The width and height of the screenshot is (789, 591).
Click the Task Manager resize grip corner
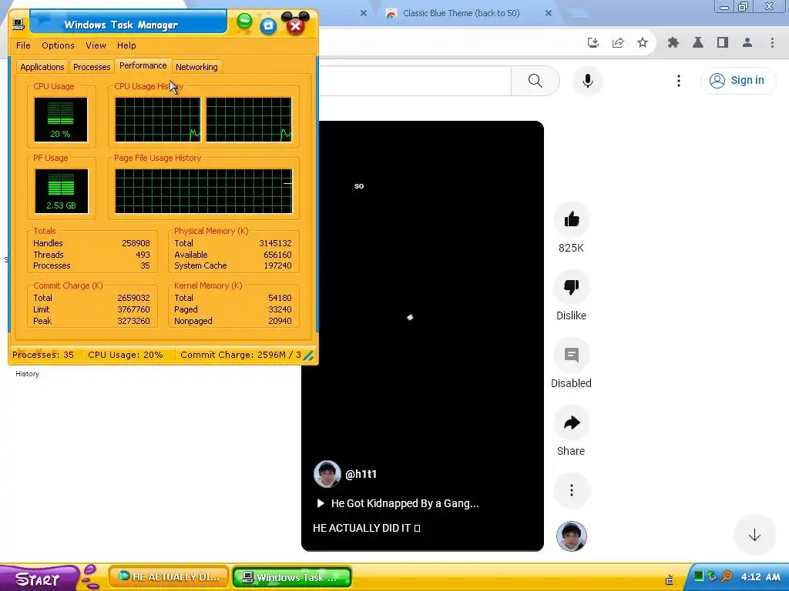pos(308,356)
